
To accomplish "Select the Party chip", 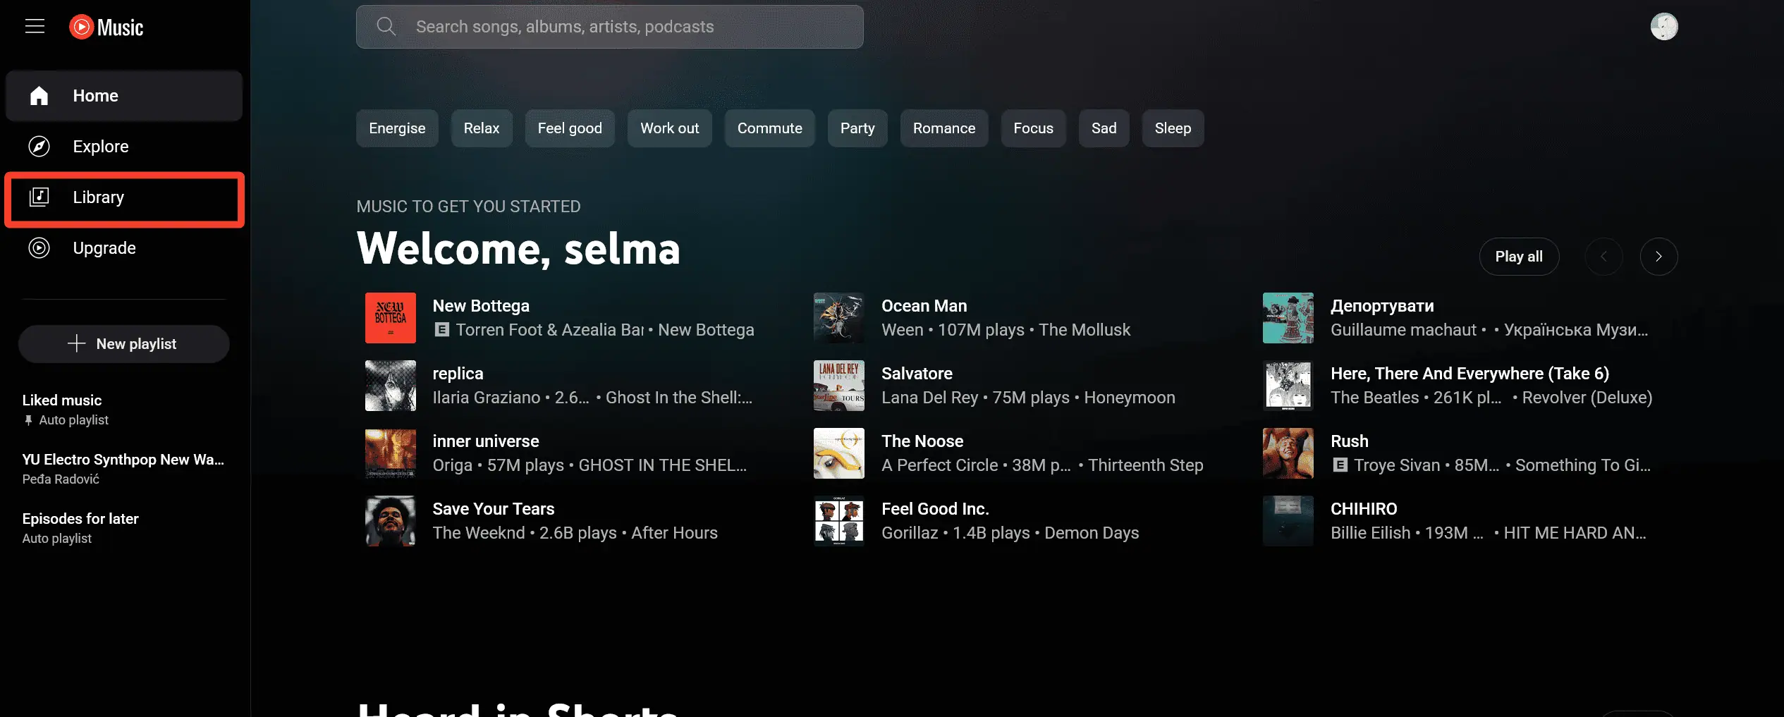I will [x=857, y=128].
